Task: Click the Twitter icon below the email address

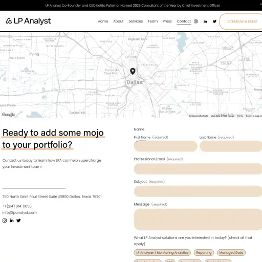Action: pos(18,221)
